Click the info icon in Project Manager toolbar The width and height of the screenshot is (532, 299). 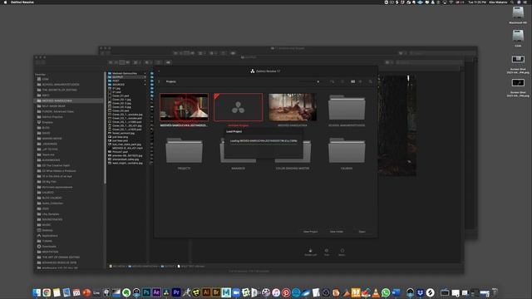pos(342,81)
